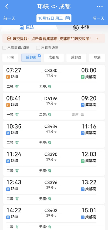Check the 只看普通车 checkbox
Screen dimensions: 108x230
click(x=38, y=48)
